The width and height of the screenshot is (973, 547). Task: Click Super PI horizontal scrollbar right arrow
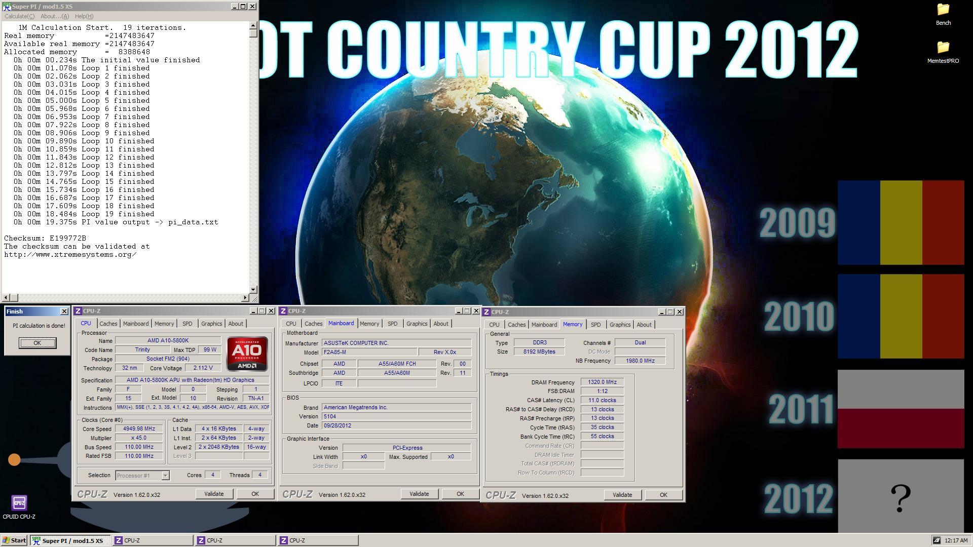click(245, 298)
